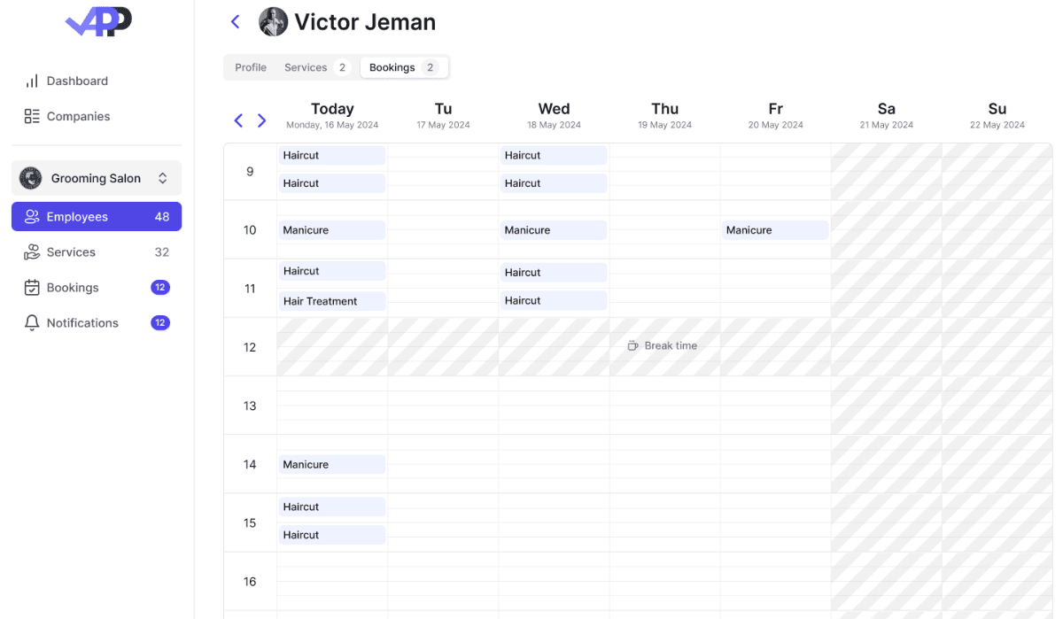Viewport: 1063px width, 619px height.
Task: Select the Employees people icon in sidebar
Action: (32, 216)
